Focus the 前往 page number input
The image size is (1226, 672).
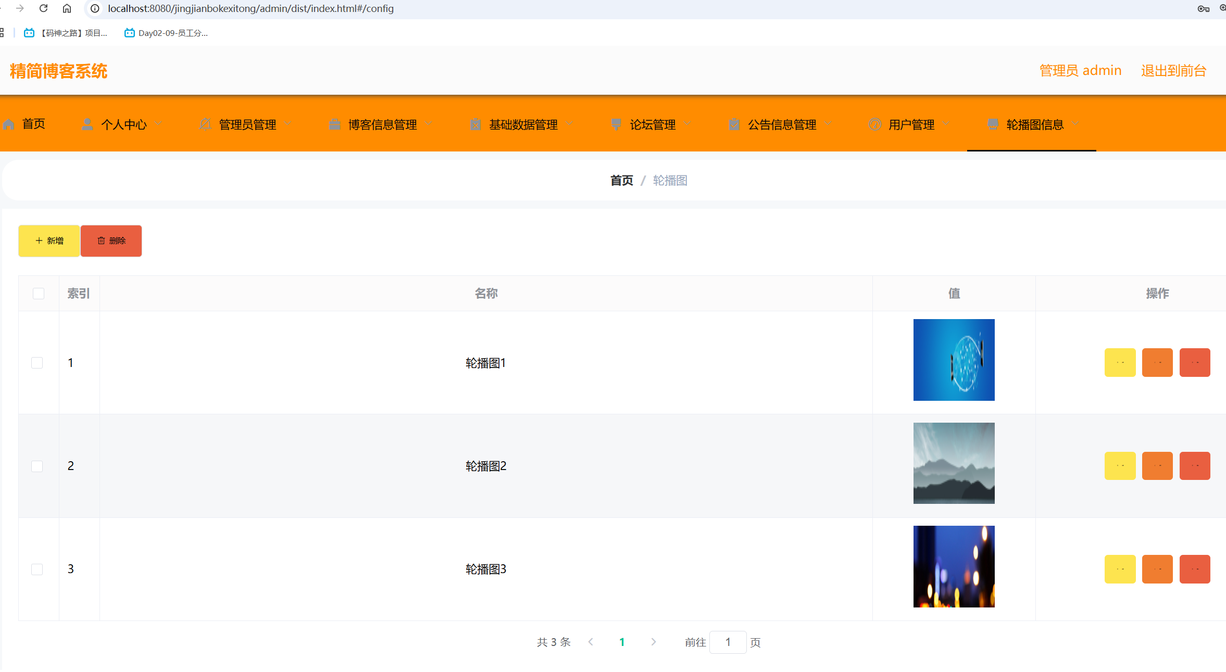(728, 642)
